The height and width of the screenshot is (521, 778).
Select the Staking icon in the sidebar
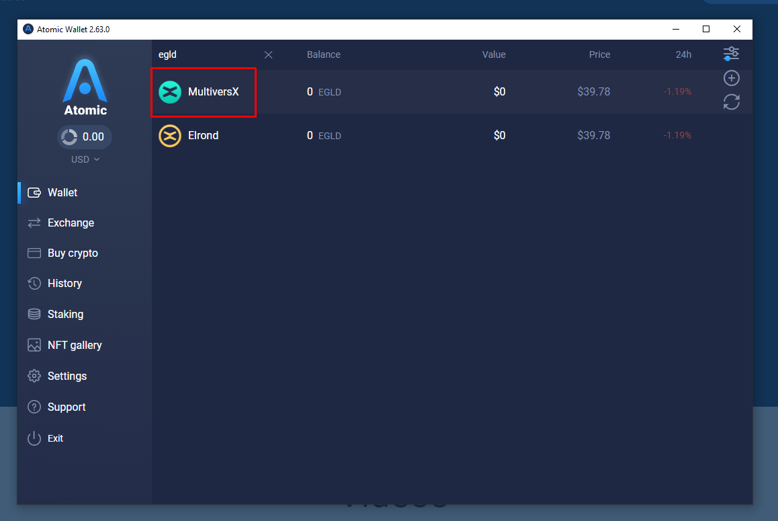click(x=34, y=314)
